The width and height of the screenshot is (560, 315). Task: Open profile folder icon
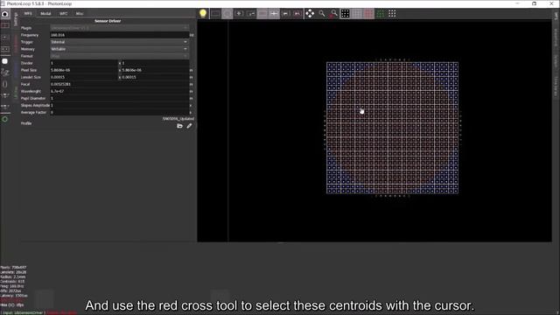click(x=179, y=126)
